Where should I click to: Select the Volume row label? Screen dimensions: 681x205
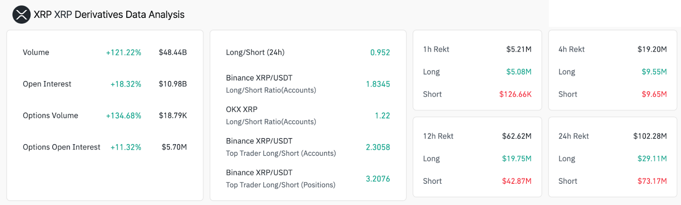point(36,52)
